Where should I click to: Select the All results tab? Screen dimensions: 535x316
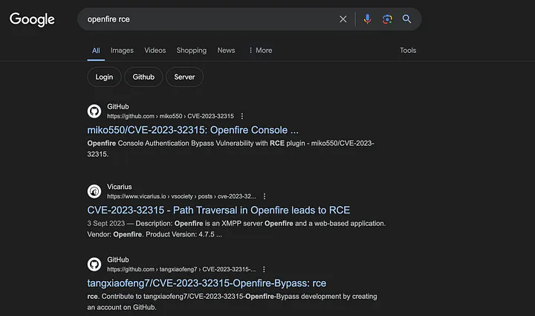click(96, 51)
